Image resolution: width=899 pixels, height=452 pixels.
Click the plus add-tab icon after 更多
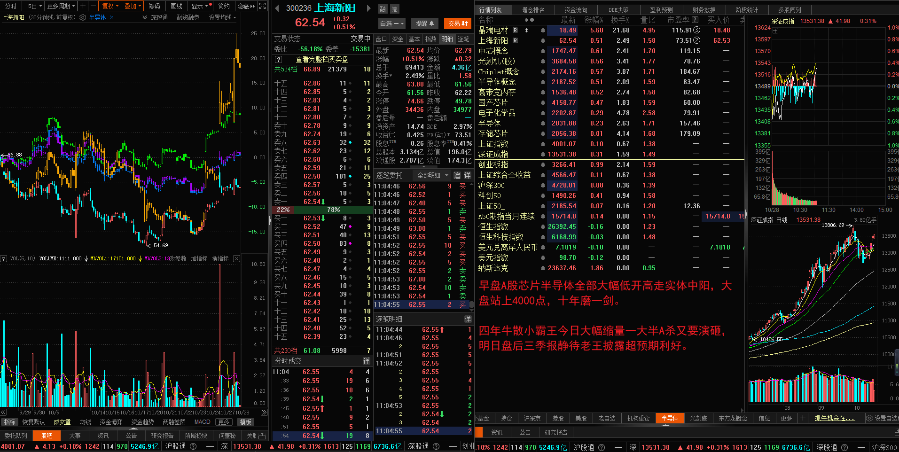point(803,418)
